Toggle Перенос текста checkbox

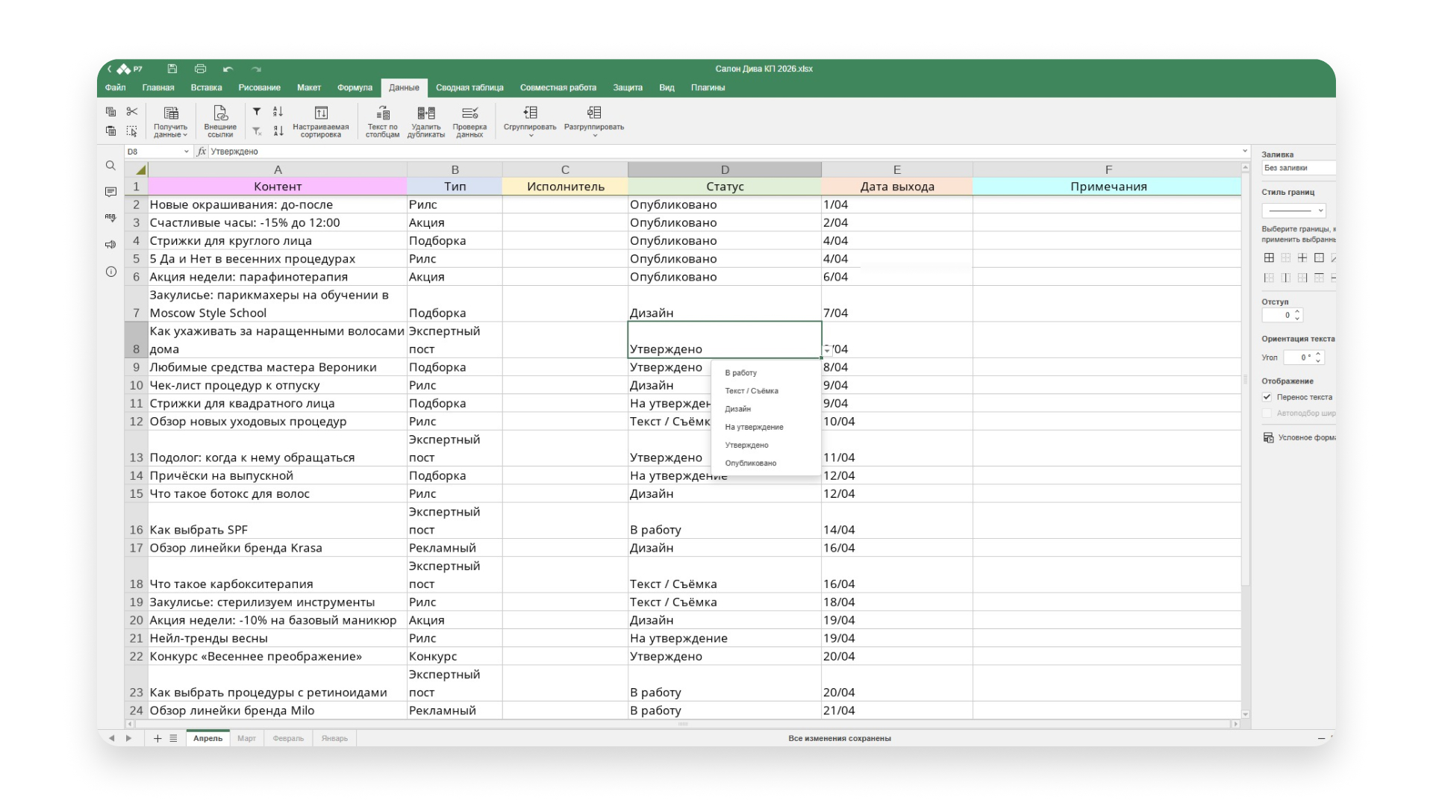coord(1267,397)
